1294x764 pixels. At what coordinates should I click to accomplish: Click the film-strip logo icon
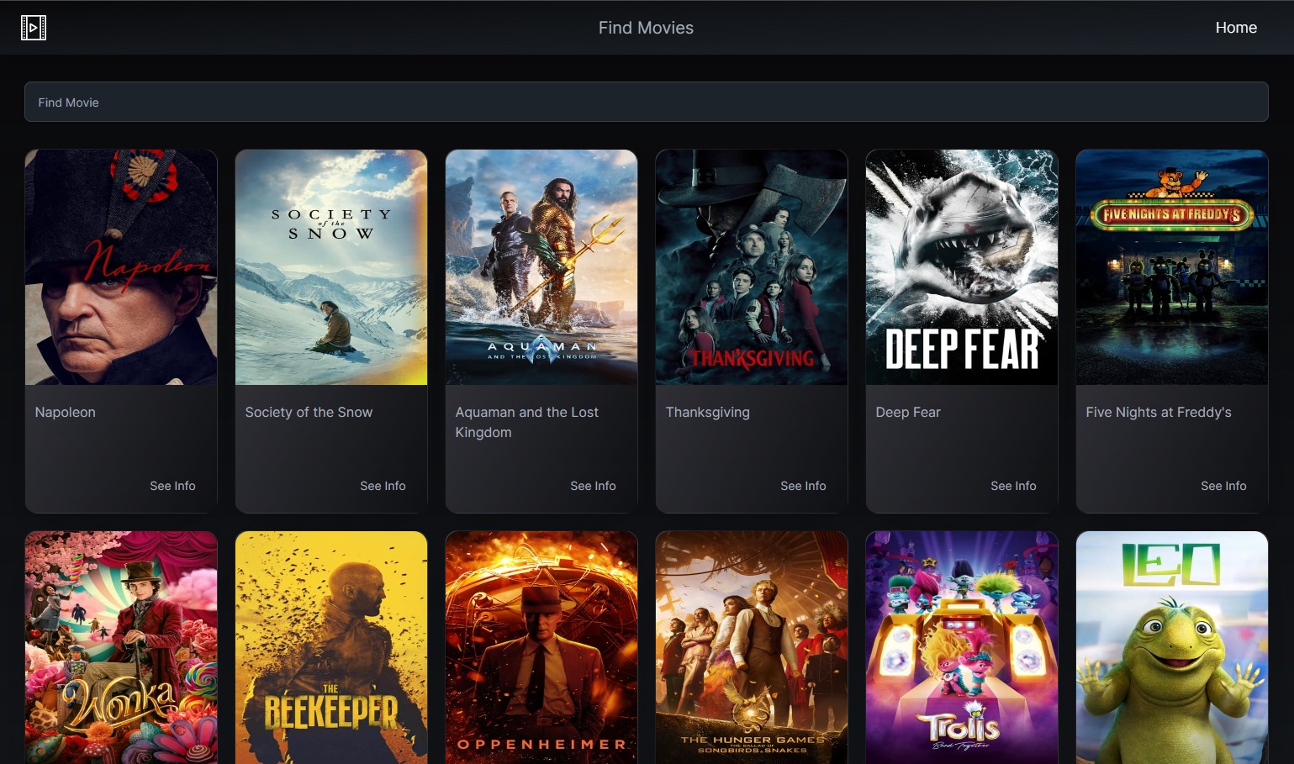tap(34, 28)
